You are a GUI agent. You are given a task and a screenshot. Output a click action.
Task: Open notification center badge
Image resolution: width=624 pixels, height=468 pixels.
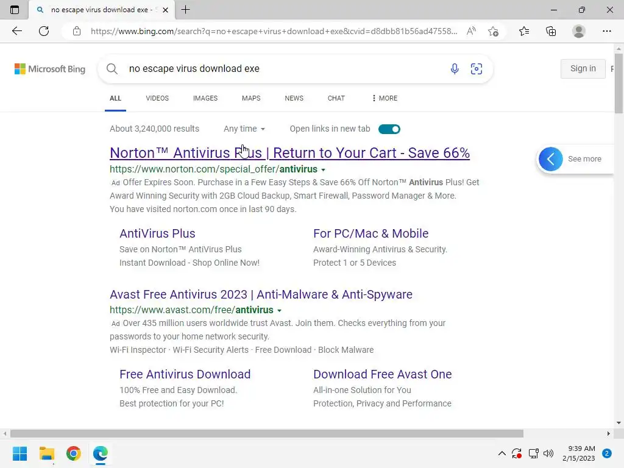tap(607, 453)
